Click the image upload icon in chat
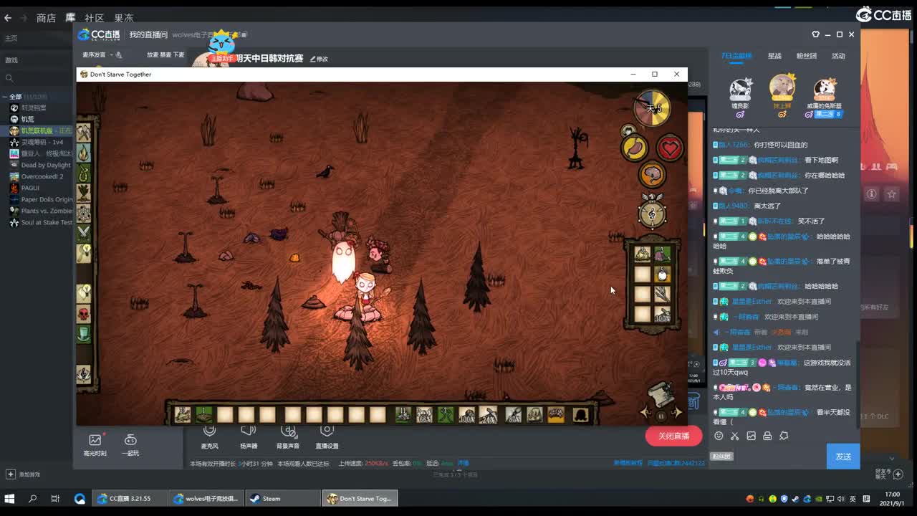This screenshot has height=516, width=917. click(751, 436)
